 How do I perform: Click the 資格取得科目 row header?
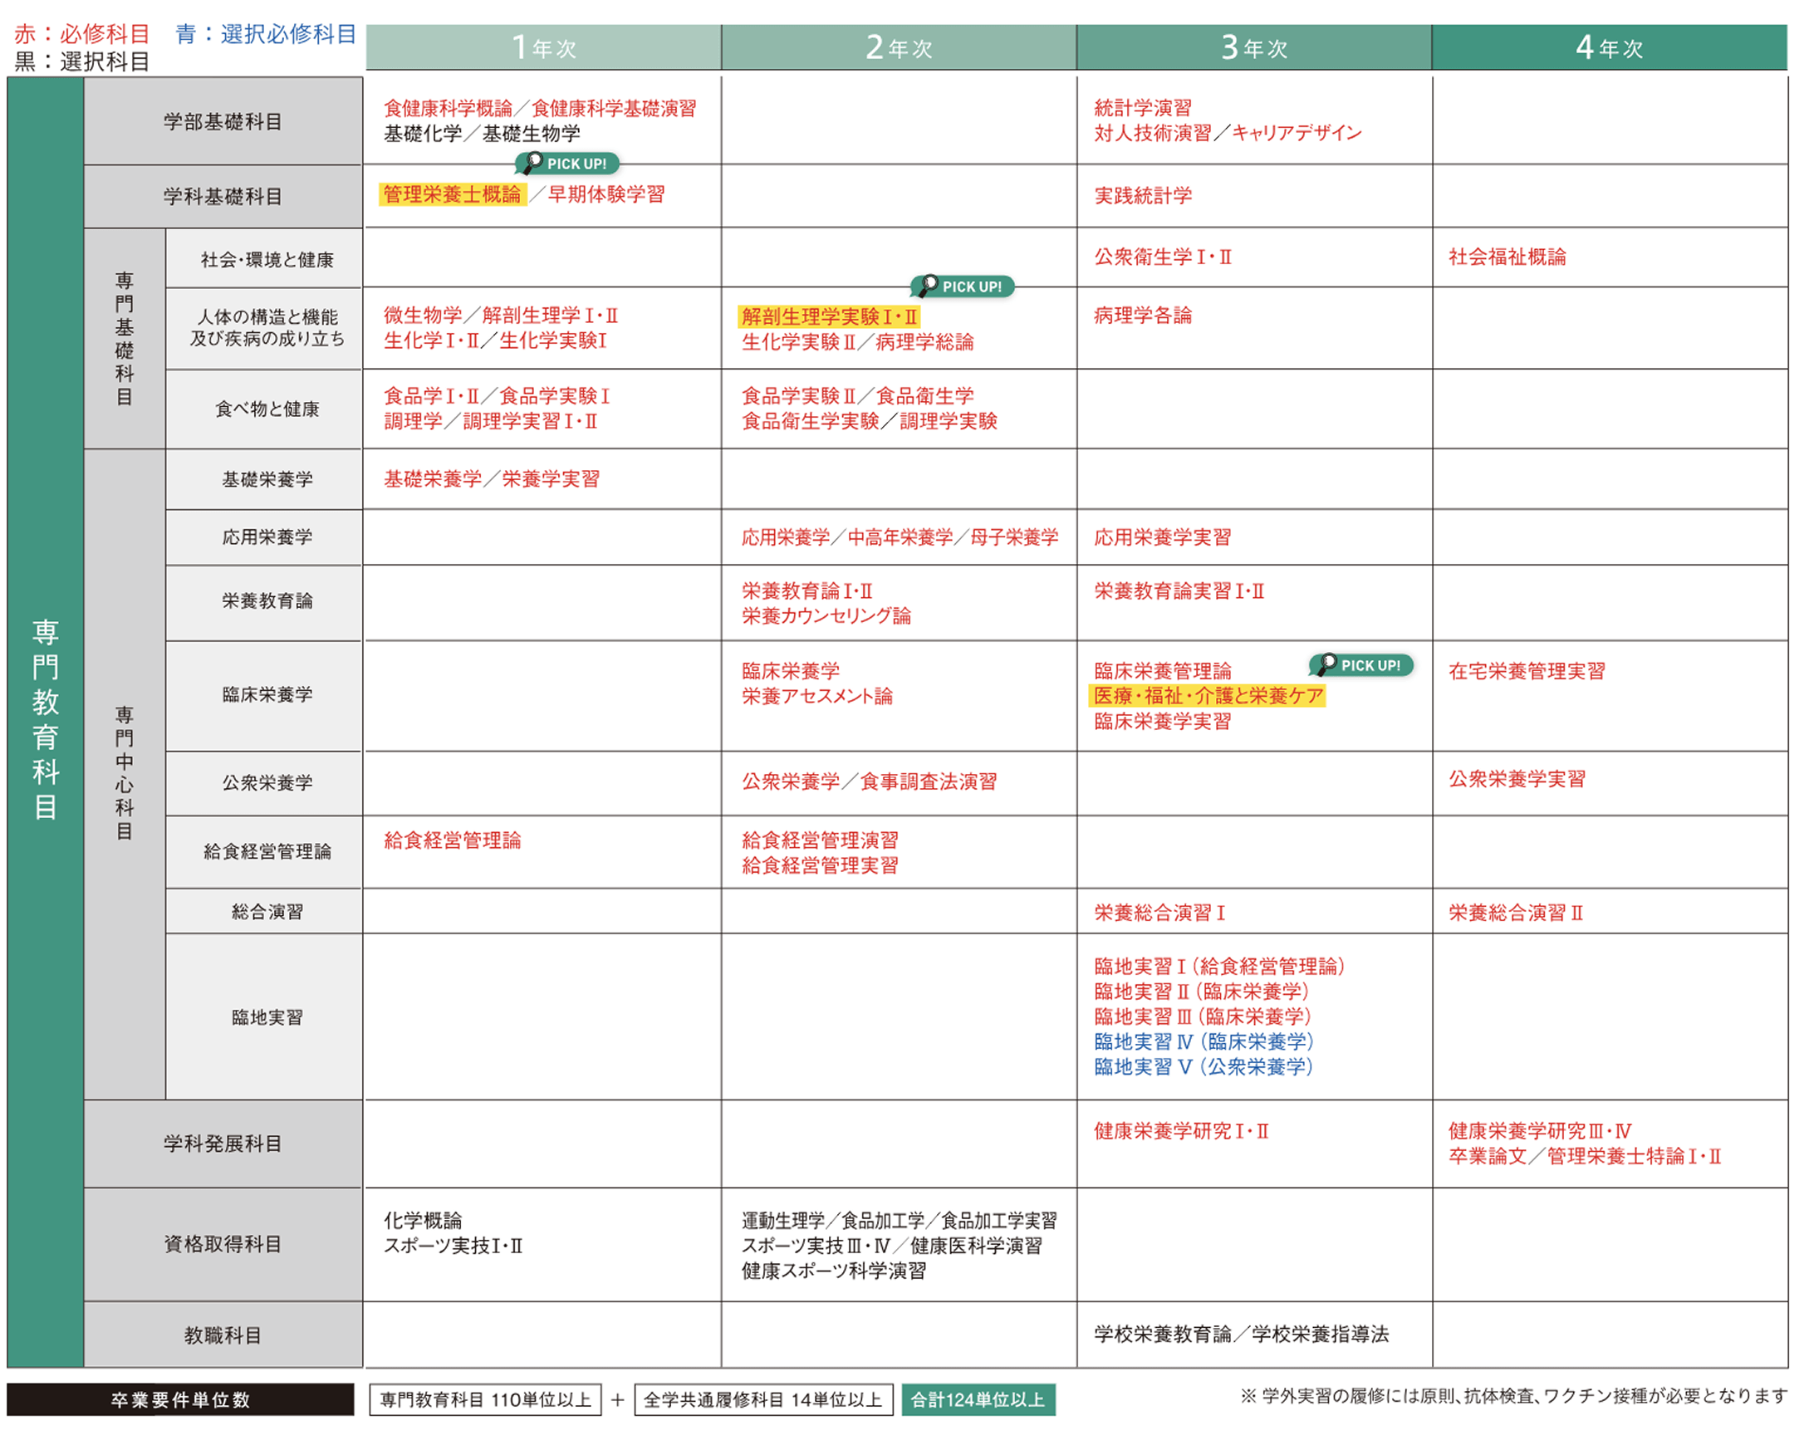point(223,1243)
